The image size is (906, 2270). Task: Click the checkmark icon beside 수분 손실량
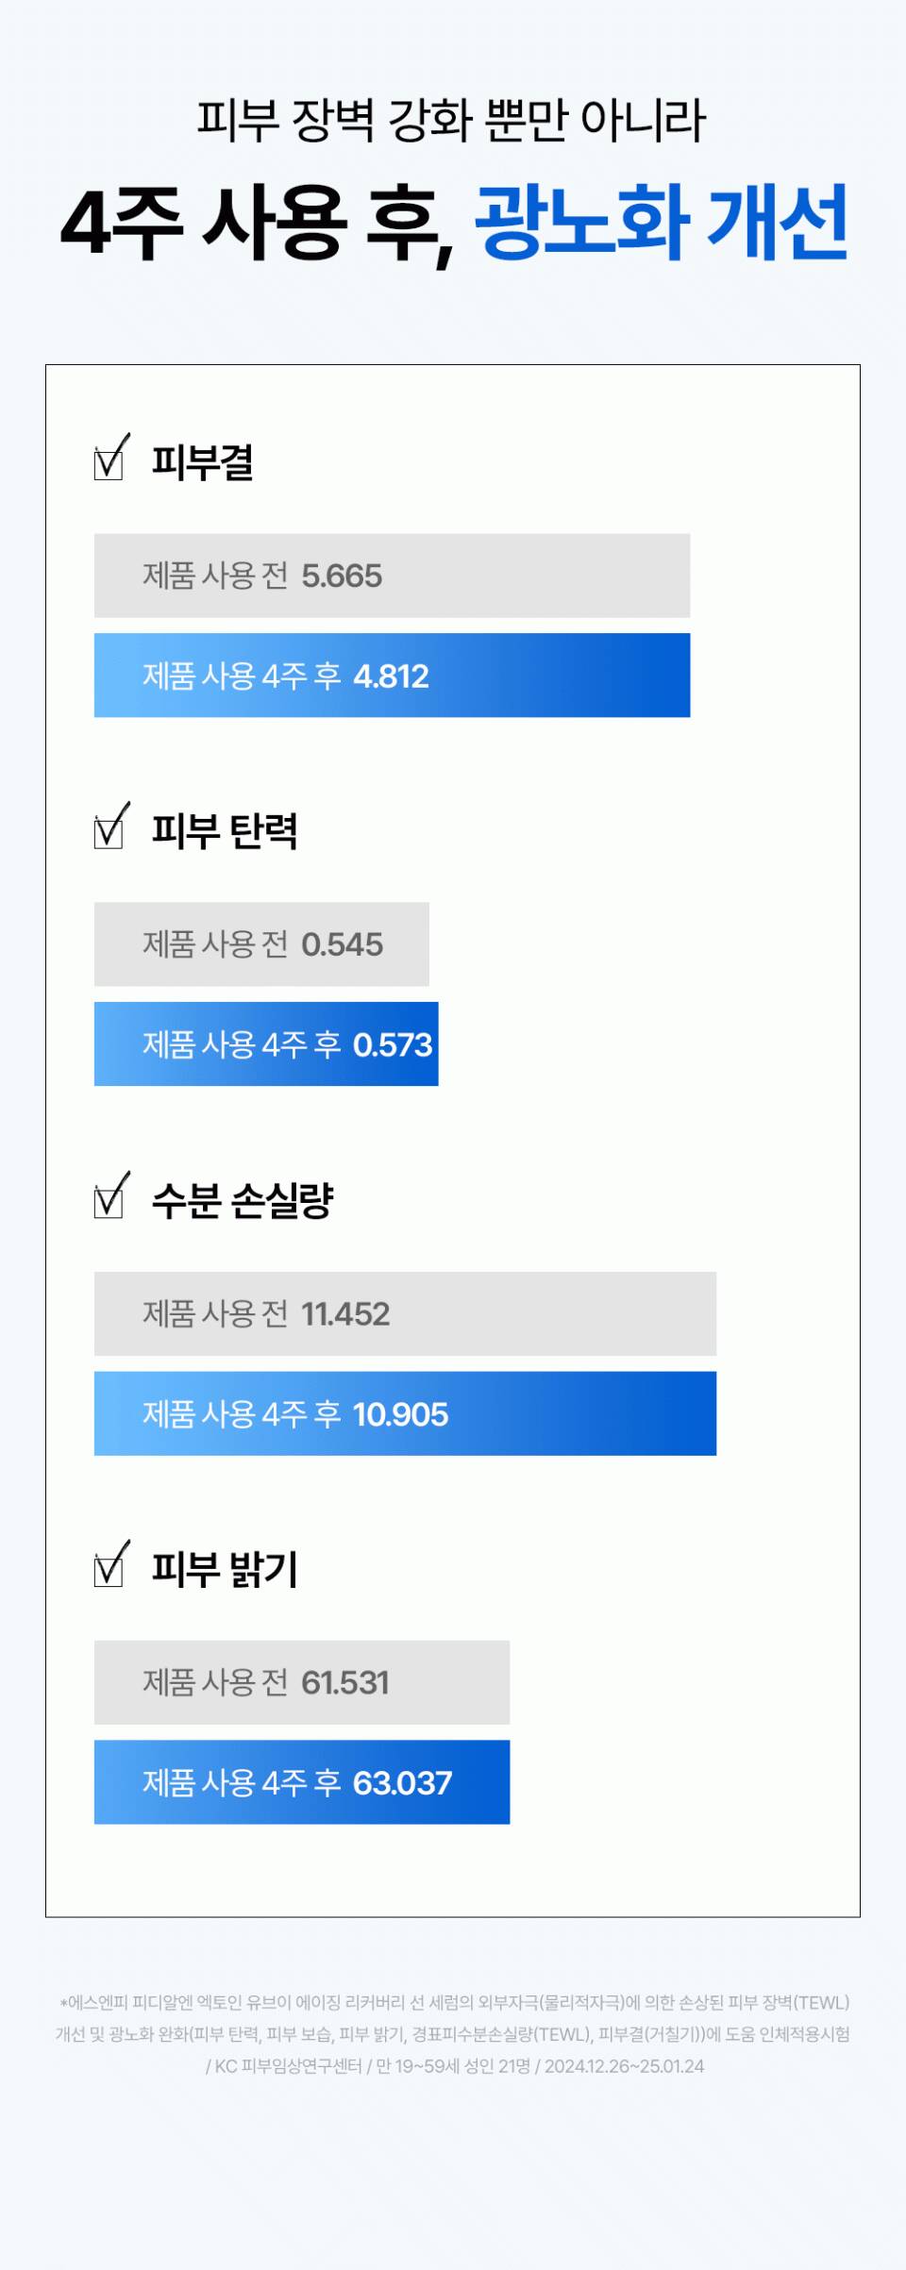click(111, 1195)
